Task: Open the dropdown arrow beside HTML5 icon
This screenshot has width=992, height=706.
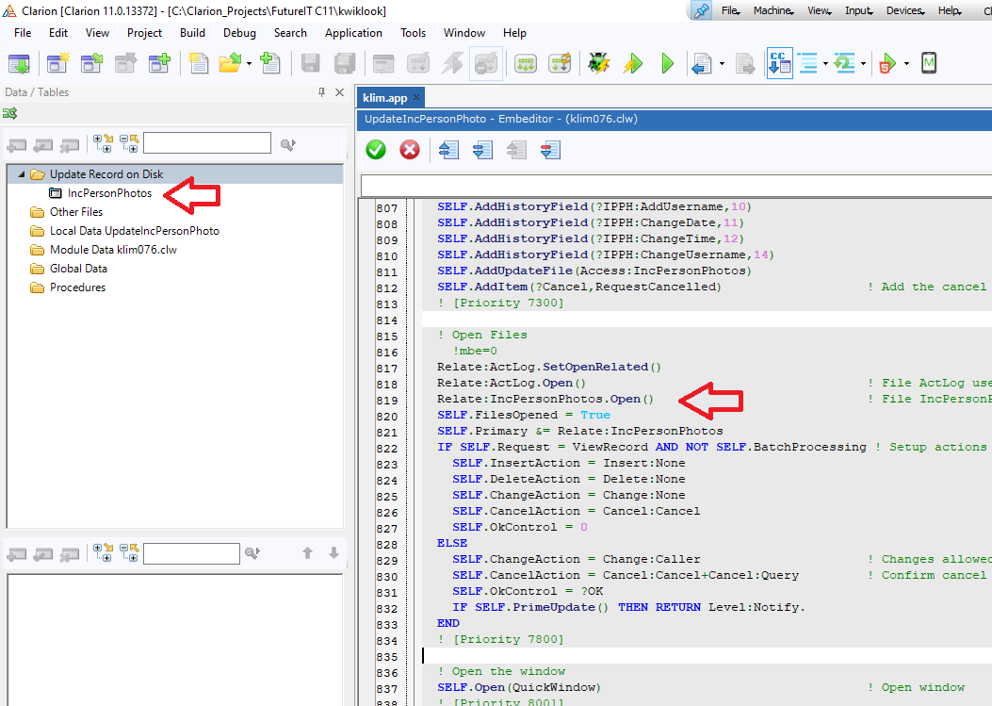Action: click(x=906, y=63)
